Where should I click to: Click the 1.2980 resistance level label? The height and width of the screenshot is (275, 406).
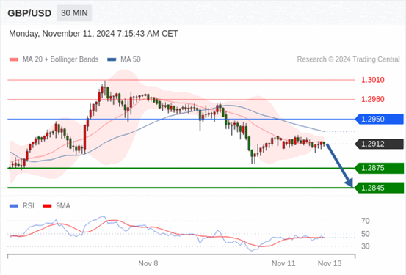click(373, 99)
